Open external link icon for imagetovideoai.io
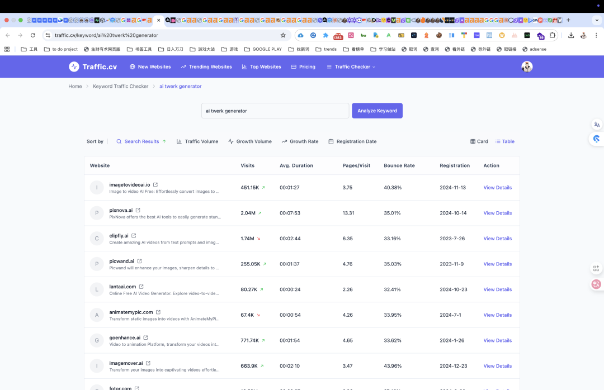 click(x=155, y=185)
